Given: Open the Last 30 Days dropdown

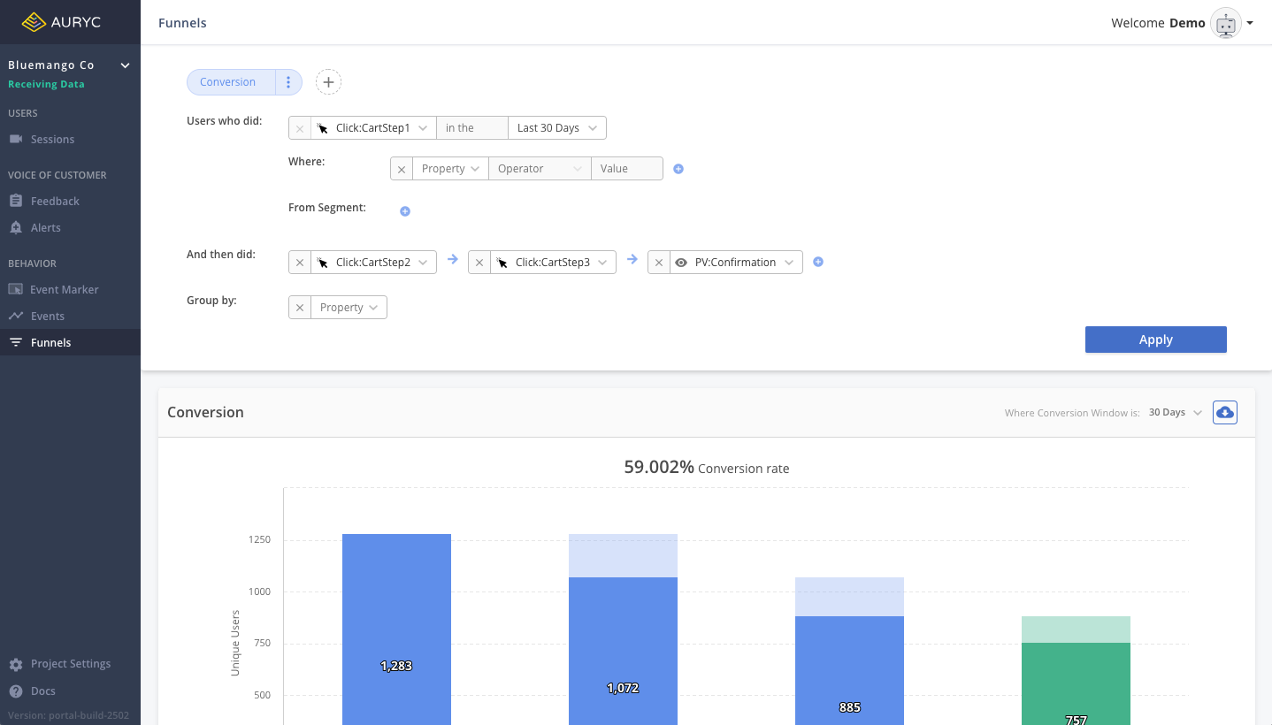Looking at the screenshot, I should [556, 128].
